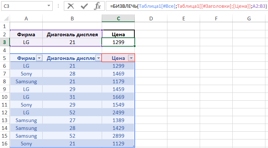The image size is (268, 148).
Task: Select column A header
Action: pos(26,18)
